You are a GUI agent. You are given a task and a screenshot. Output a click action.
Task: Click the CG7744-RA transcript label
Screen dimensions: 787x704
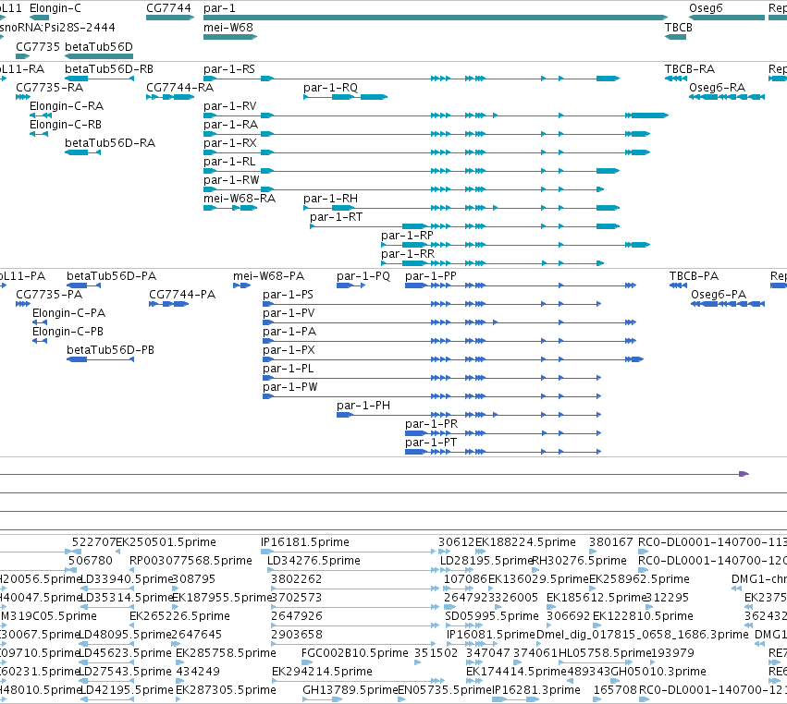179,88
